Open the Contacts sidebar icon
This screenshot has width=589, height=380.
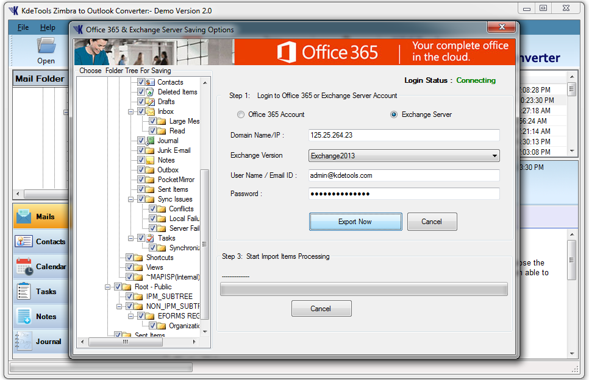point(24,242)
